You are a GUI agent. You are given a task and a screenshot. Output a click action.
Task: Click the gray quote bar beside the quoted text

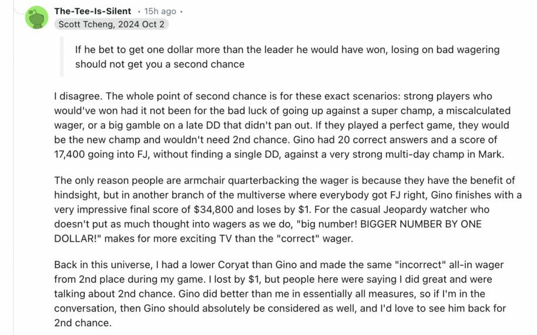click(x=62, y=56)
